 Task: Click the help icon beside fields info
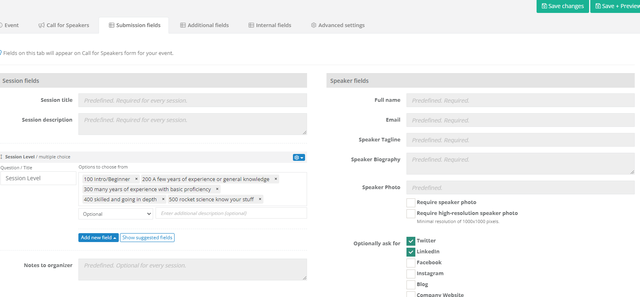click(1, 53)
